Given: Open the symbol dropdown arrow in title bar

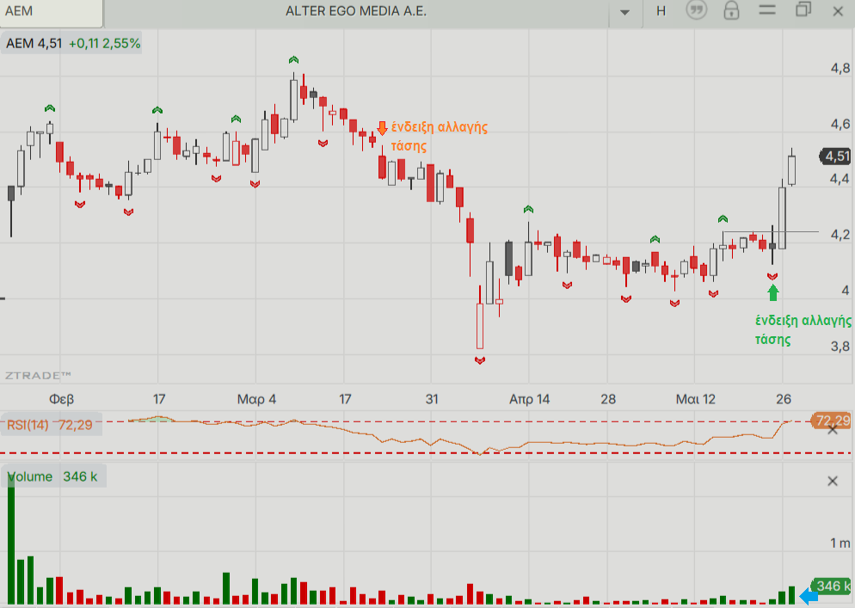Looking at the screenshot, I should [624, 12].
